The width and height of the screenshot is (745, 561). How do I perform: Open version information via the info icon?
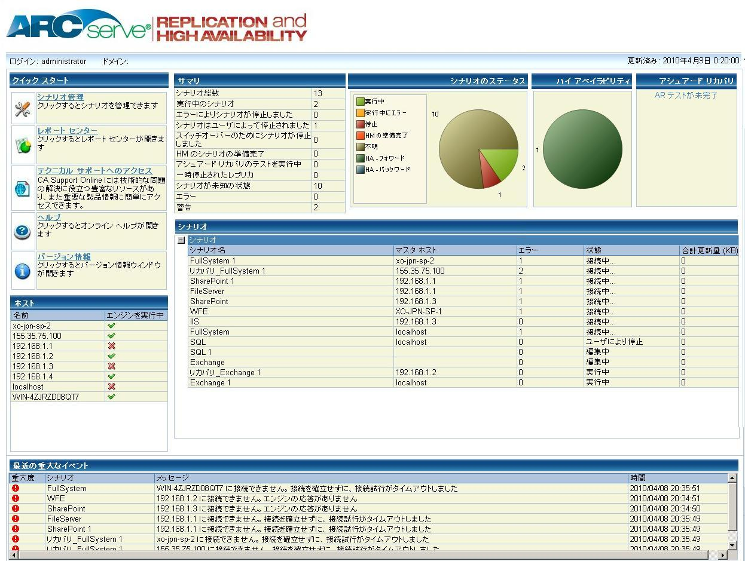tap(22, 272)
